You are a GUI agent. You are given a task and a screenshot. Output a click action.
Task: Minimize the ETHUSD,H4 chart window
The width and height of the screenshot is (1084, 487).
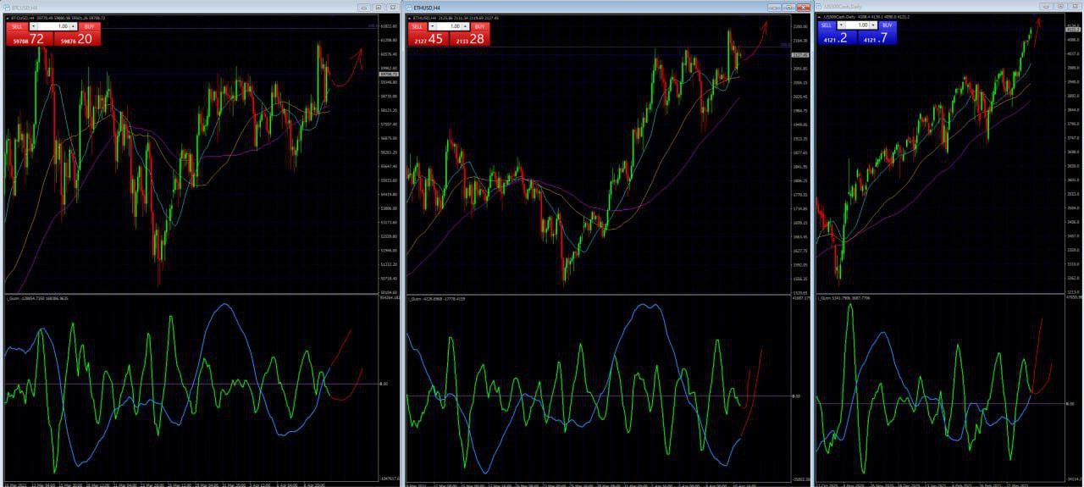775,8
